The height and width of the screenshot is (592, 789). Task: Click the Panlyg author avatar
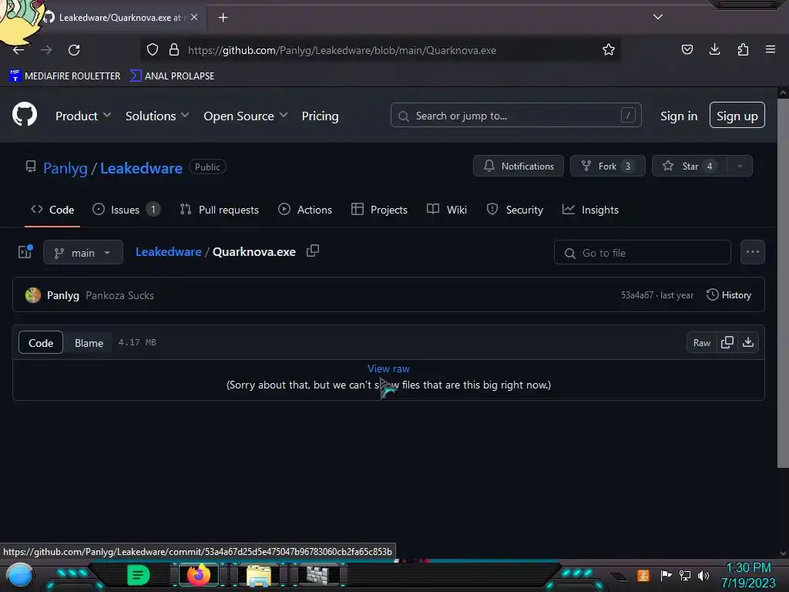pyautogui.click(x=33, y=295)
